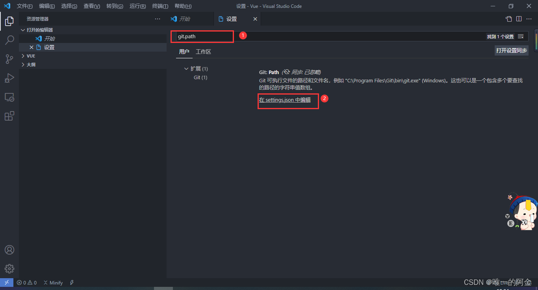Open the 终端(T) menu

coord(160,6)
